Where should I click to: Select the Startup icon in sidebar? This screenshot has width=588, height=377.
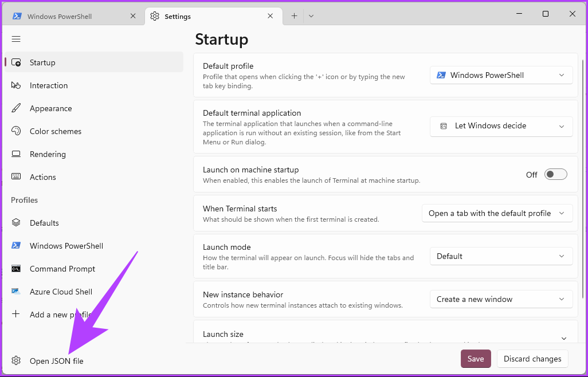point(15,62)
